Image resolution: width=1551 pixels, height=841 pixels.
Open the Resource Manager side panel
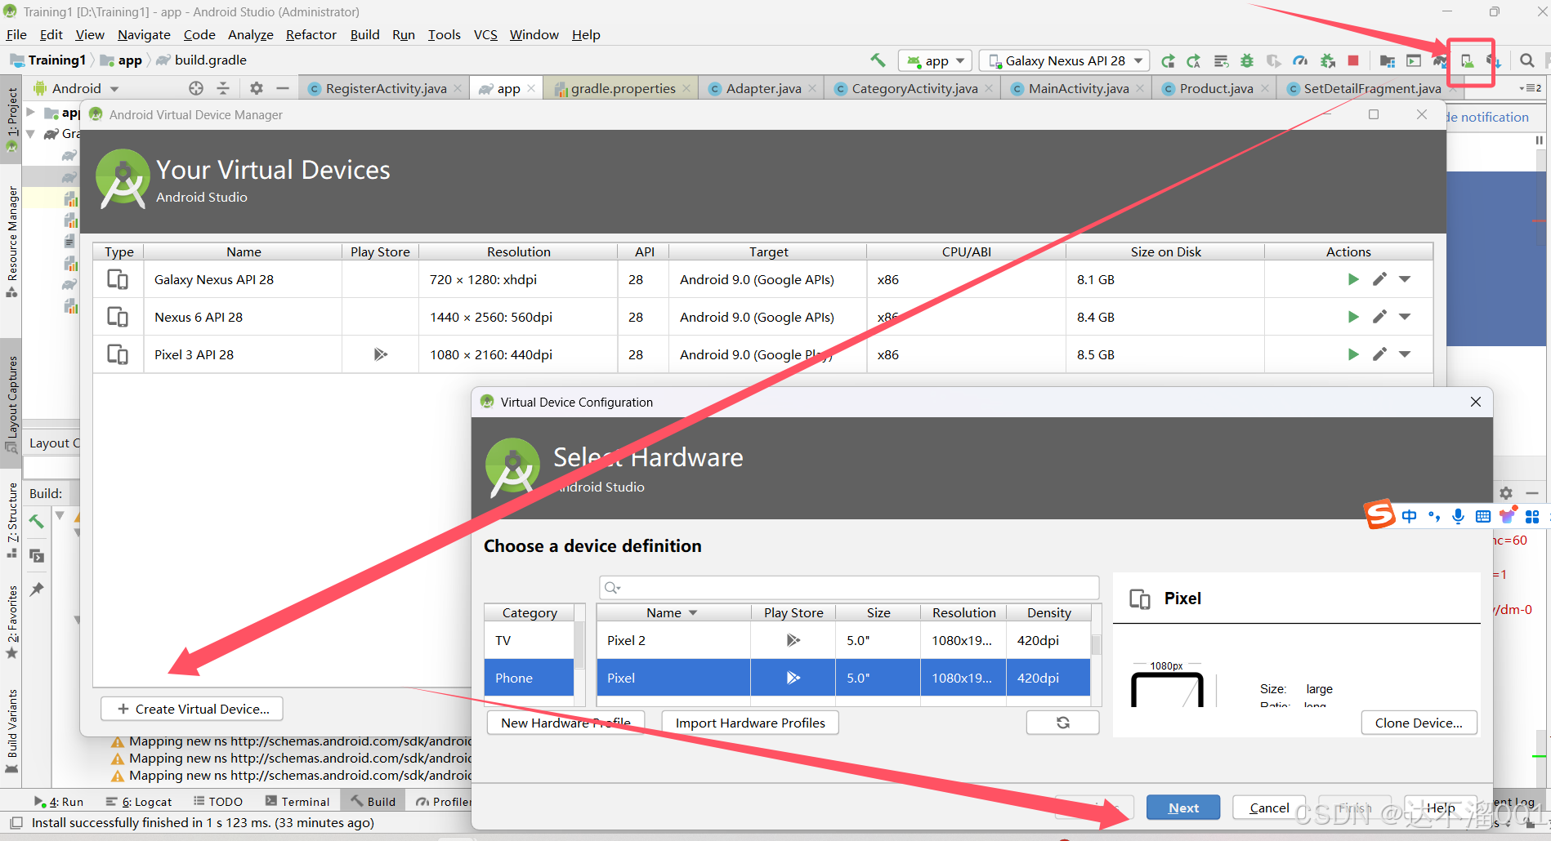(x=11, y=241)
